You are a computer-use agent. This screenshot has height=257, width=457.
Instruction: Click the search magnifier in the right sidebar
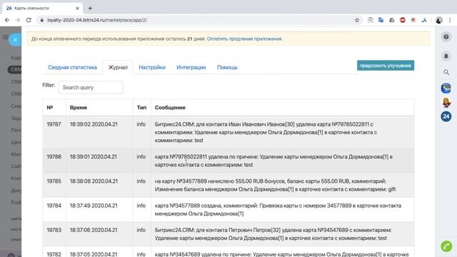click(x=446, y=72)
